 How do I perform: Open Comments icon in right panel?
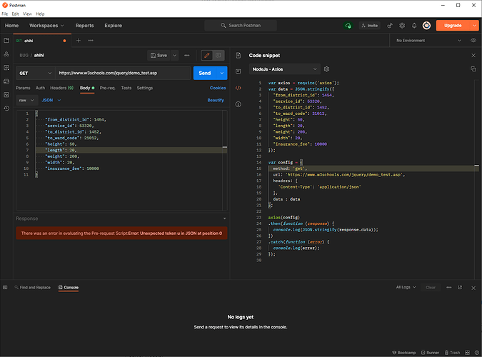pos(239,71)
